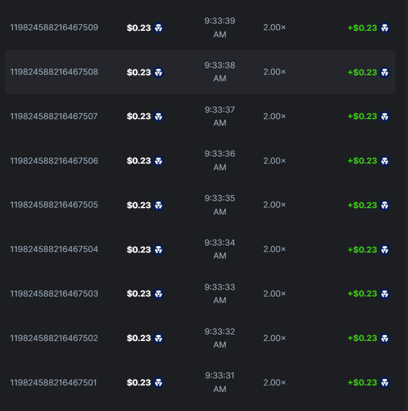Select bet ID 119824588216467506
This screenshot has width=408, height=411.
click(x=54, y=161)
